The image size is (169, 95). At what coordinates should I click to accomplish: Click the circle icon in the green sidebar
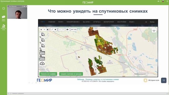(3, 8)
